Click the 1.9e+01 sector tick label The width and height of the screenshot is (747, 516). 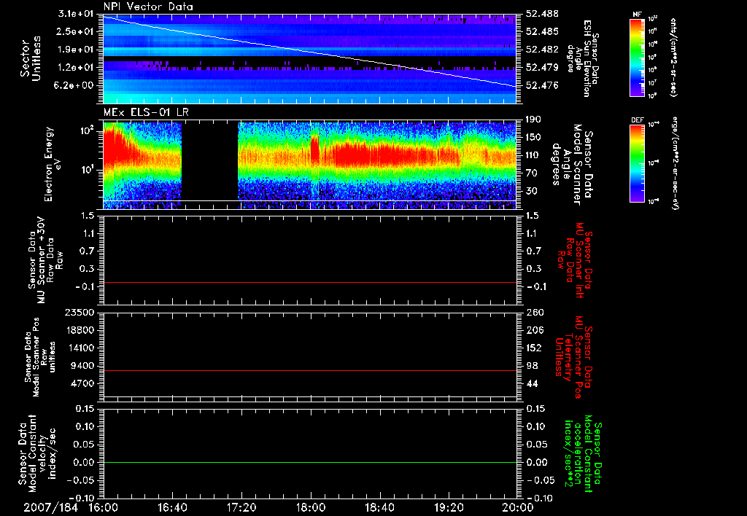[x=76, y=50]
